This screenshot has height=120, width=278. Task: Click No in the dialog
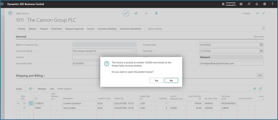tap(171, 80)
